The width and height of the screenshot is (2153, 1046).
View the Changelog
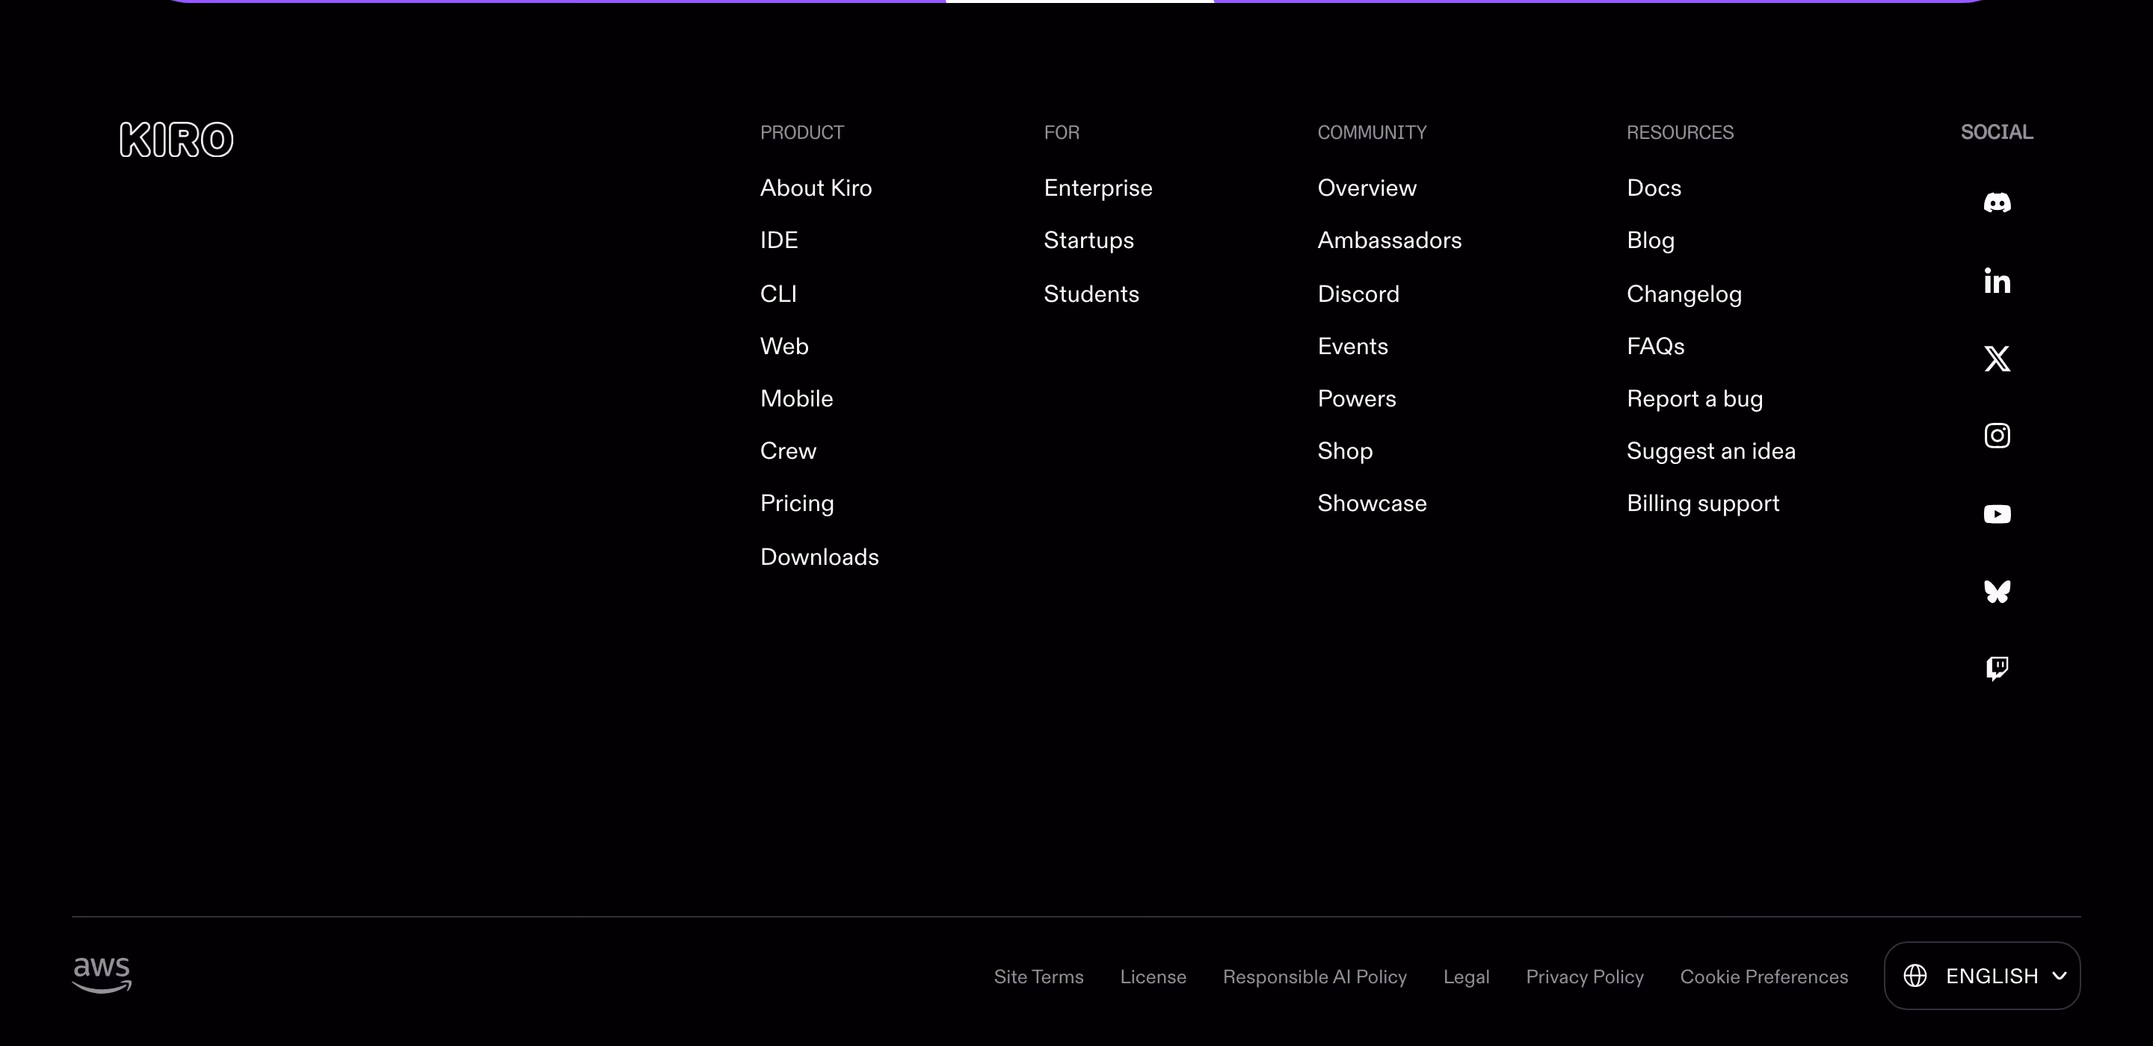pyautogui.click(x=1684, y=294)
